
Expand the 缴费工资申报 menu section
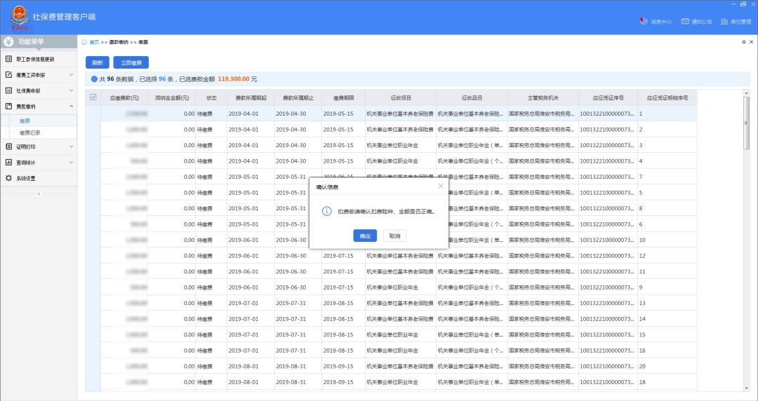[71, 75]
